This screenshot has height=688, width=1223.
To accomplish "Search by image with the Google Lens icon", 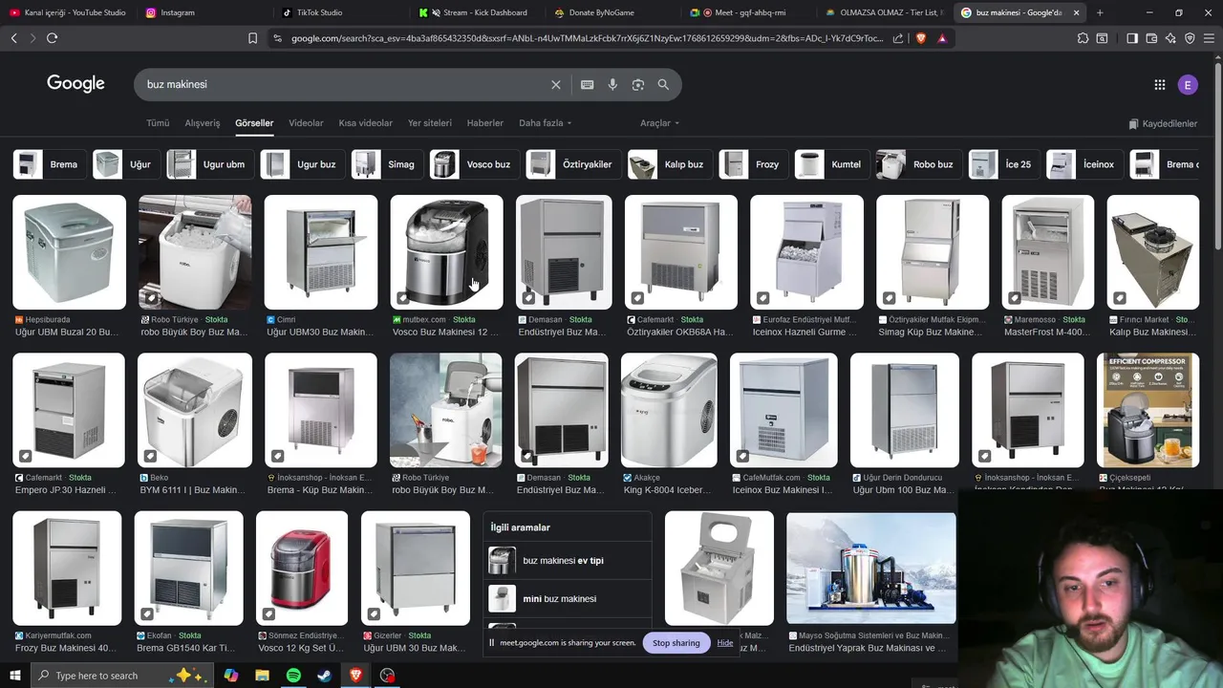I will (x=638, y=84).
